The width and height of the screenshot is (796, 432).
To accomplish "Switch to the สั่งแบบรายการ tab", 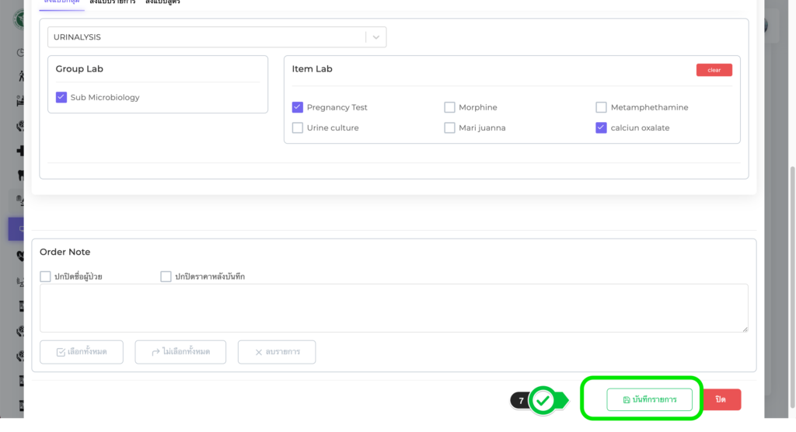I will click(112, 2).
